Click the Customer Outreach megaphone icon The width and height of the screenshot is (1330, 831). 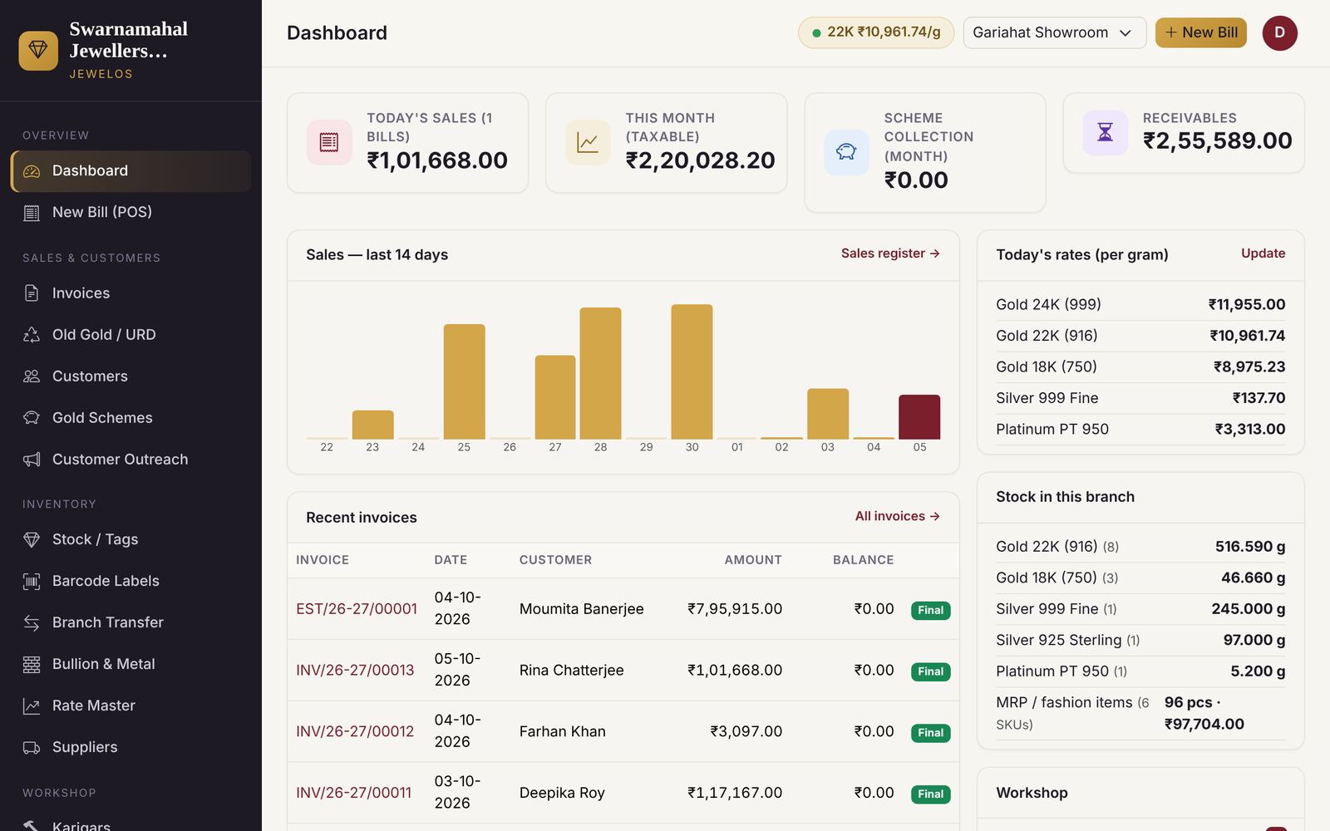tap(32, 460)
